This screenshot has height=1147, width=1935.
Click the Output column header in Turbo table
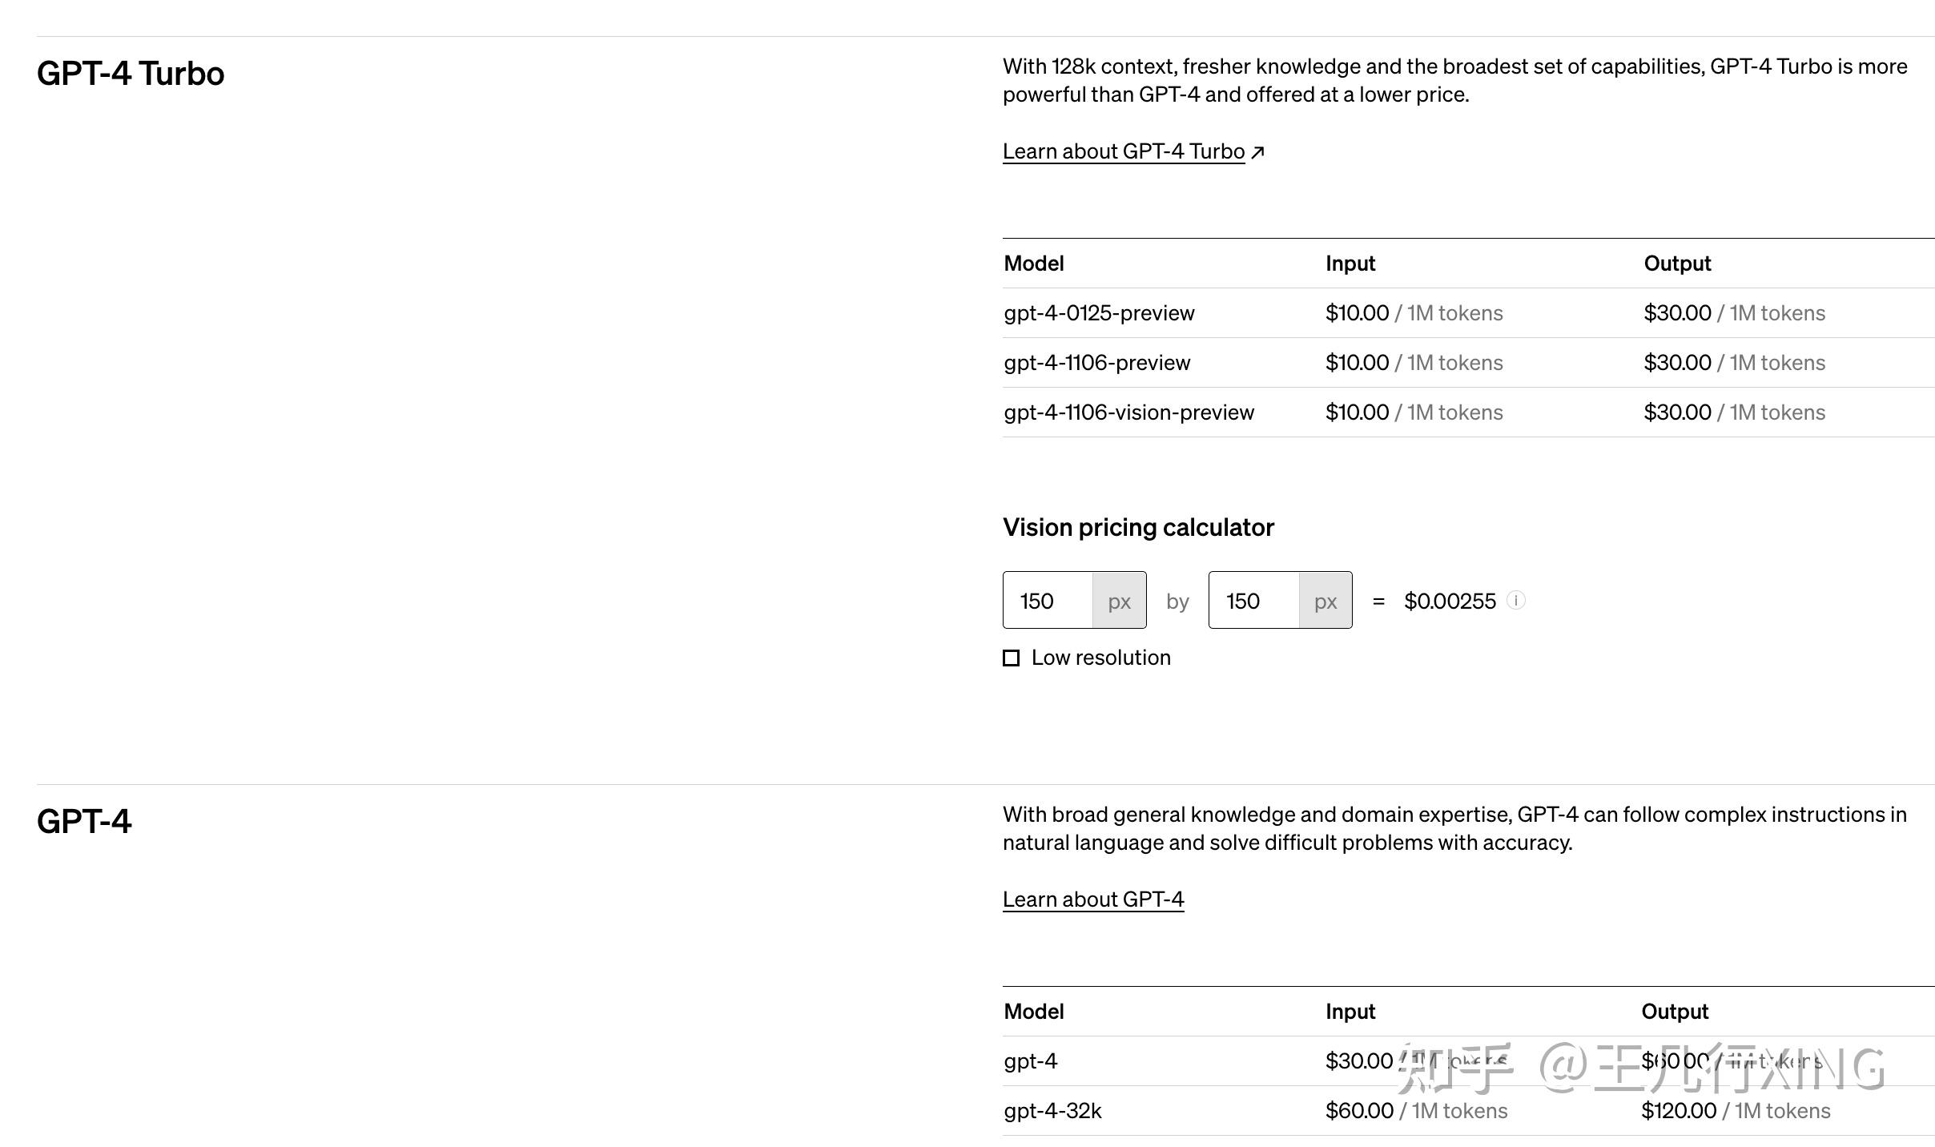(1676, 263)
